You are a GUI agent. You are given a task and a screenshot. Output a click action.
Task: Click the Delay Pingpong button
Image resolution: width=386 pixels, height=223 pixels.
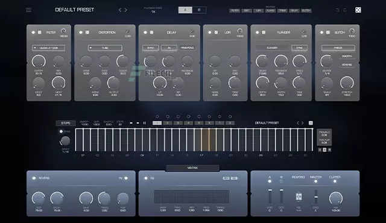(x=188, y=48)
